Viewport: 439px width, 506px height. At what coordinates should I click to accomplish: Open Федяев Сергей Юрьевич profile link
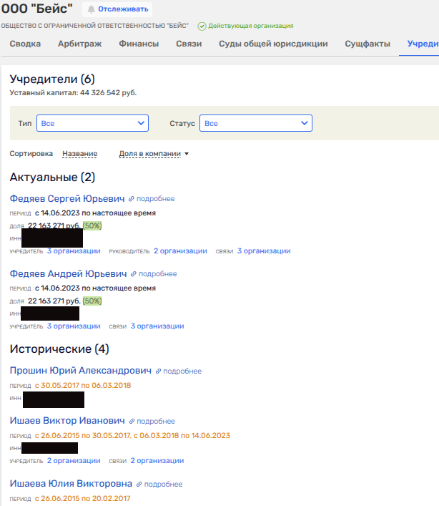pos(67,199)
